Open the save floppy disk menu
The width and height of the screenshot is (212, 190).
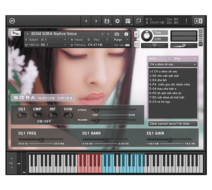[x=107, y=21]
